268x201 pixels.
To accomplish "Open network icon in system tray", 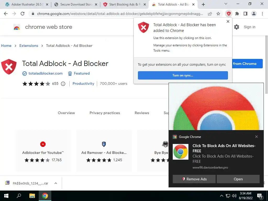I will point(228,196).
